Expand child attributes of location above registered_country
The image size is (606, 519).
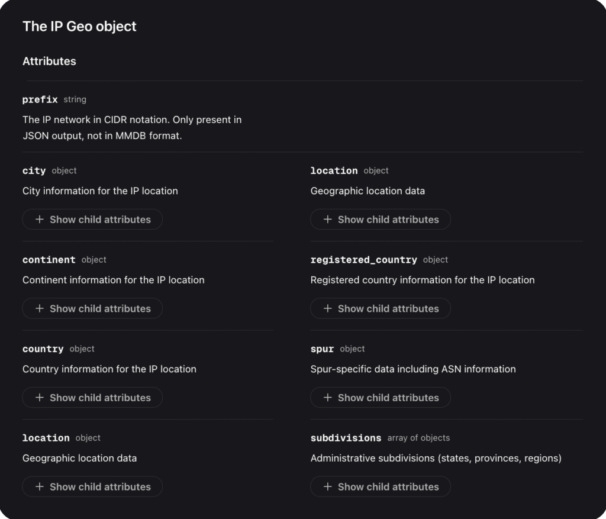[381, 220]
